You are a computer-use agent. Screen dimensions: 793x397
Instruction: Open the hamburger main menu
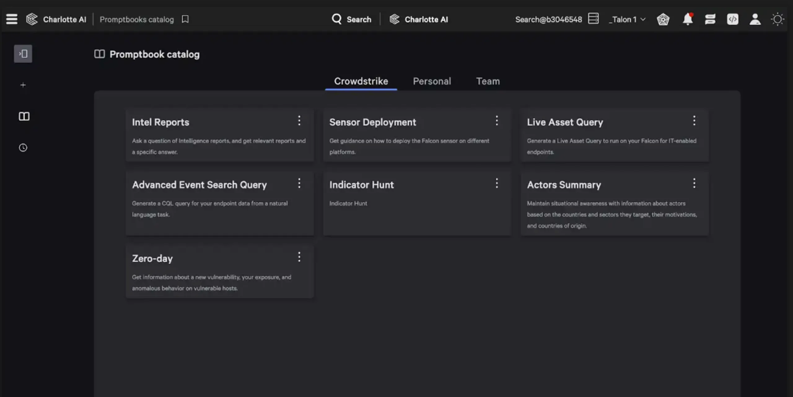coord(12,19)
